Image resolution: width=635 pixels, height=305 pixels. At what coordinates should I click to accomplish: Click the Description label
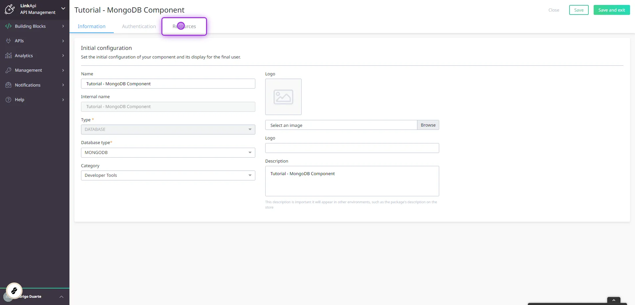(276, 161)
